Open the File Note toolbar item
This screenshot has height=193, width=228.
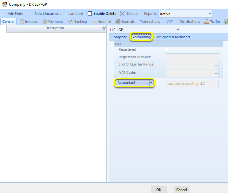[x=16, y=14]
